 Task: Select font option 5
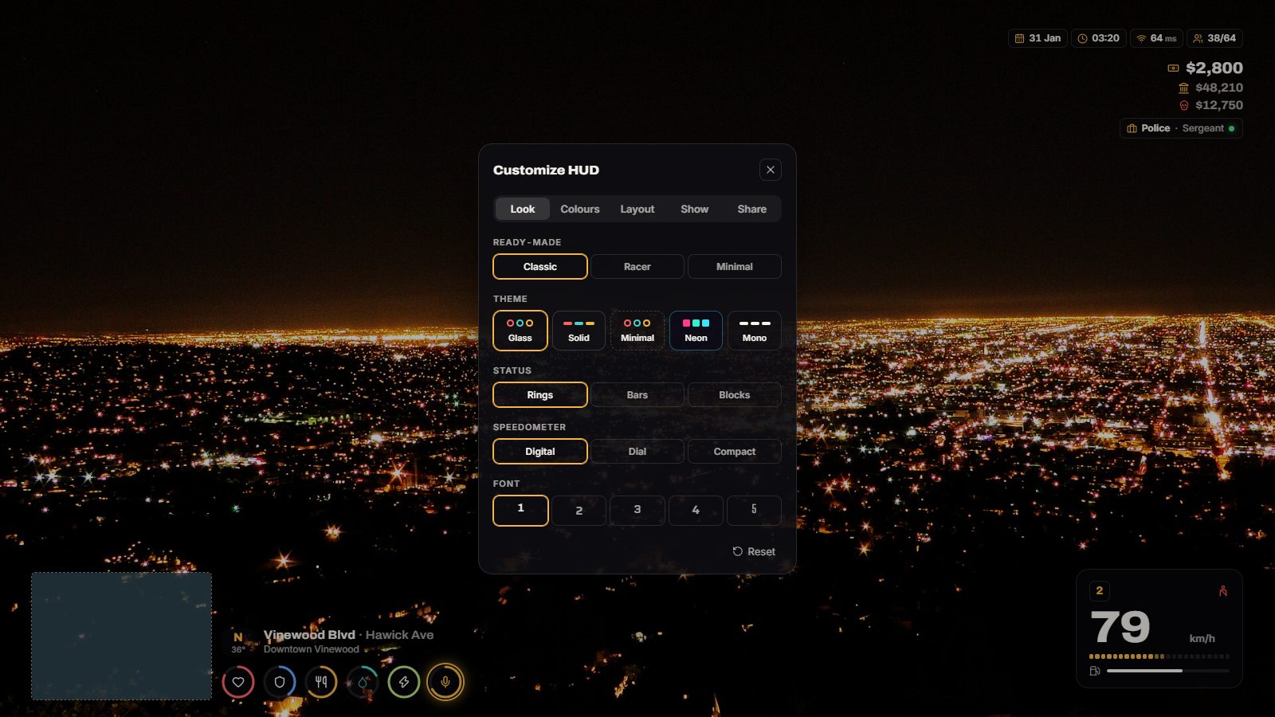[x=755, y=511]
